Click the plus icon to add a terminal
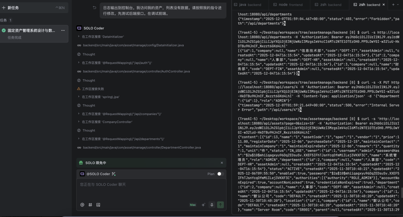Viewport: 403px width, 217px height. click(393, 4)
